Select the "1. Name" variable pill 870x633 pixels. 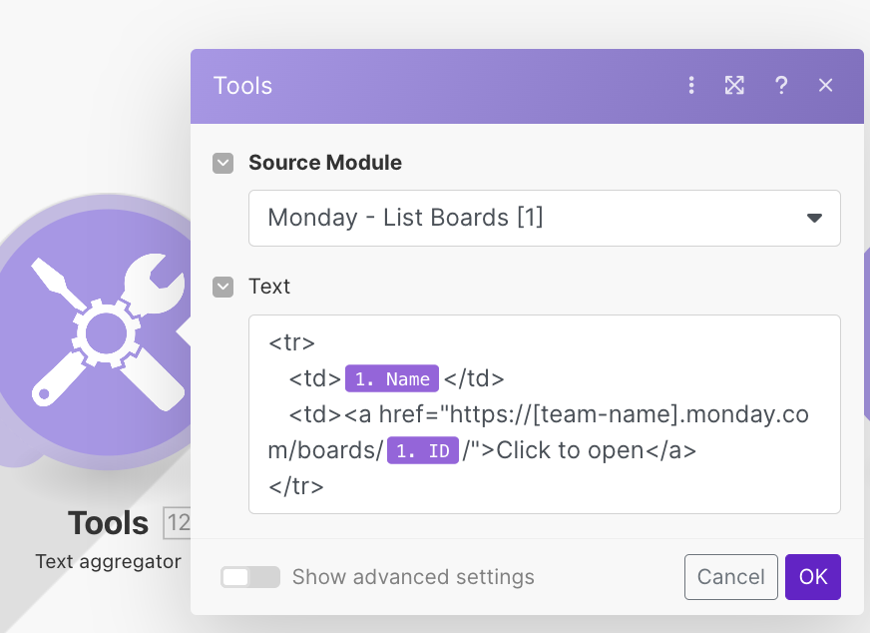(392, 379)
